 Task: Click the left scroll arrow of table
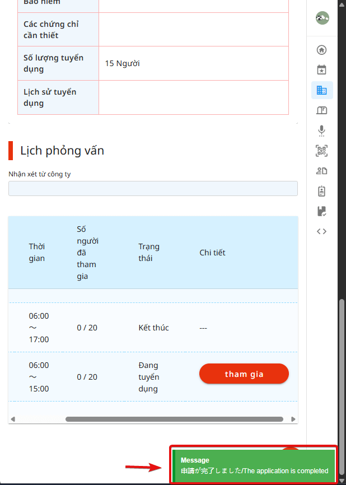point(13,419)
